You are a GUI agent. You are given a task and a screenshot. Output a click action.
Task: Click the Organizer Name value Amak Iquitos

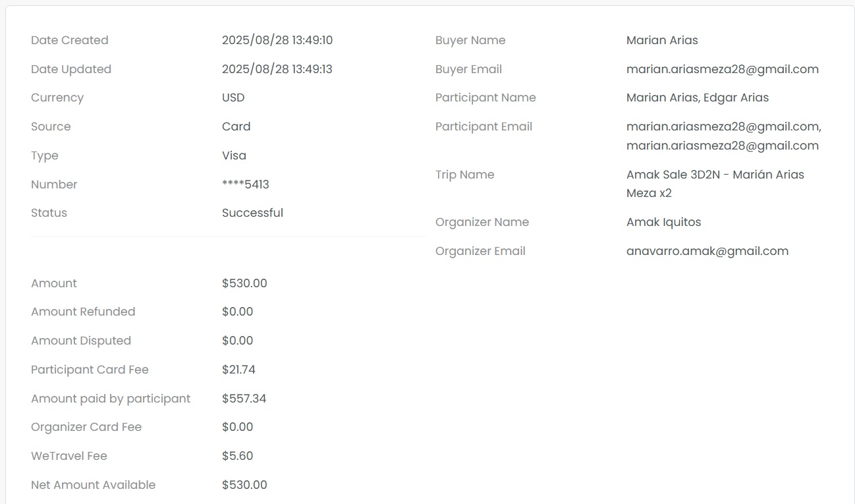[x=663, y=222]
